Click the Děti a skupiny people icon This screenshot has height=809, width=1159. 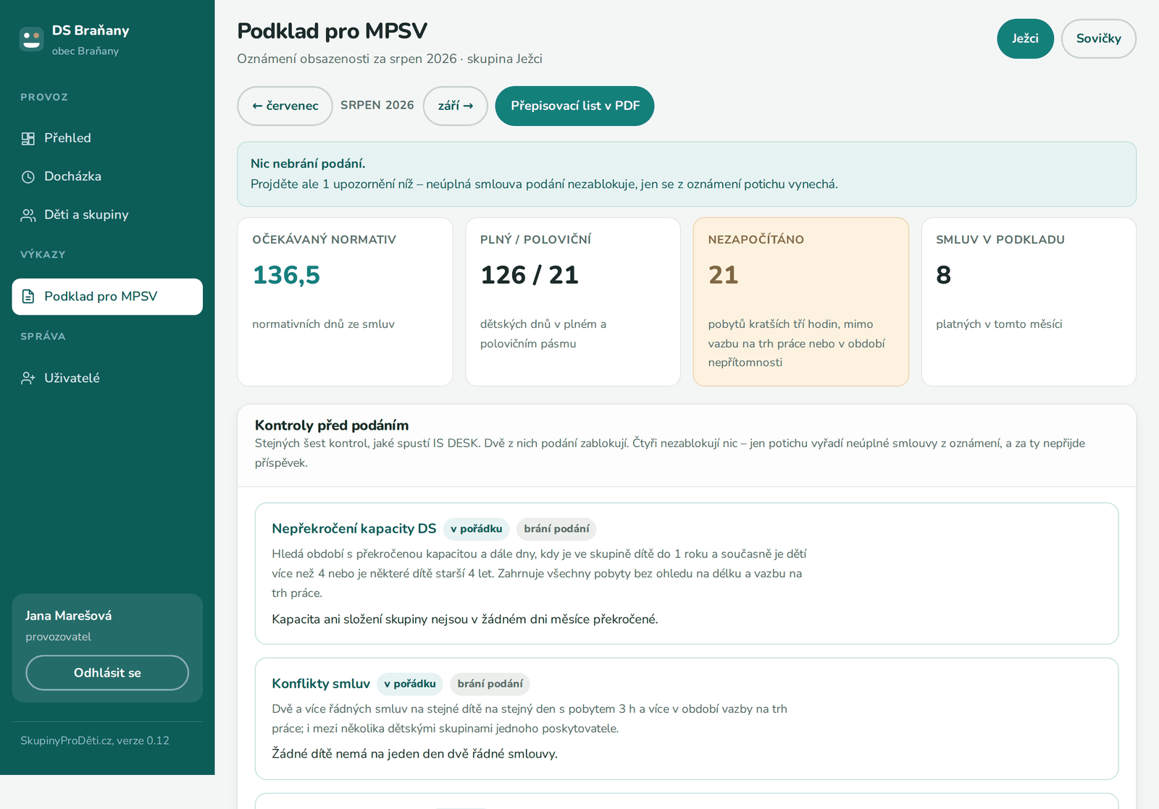[x=28, y=215]
